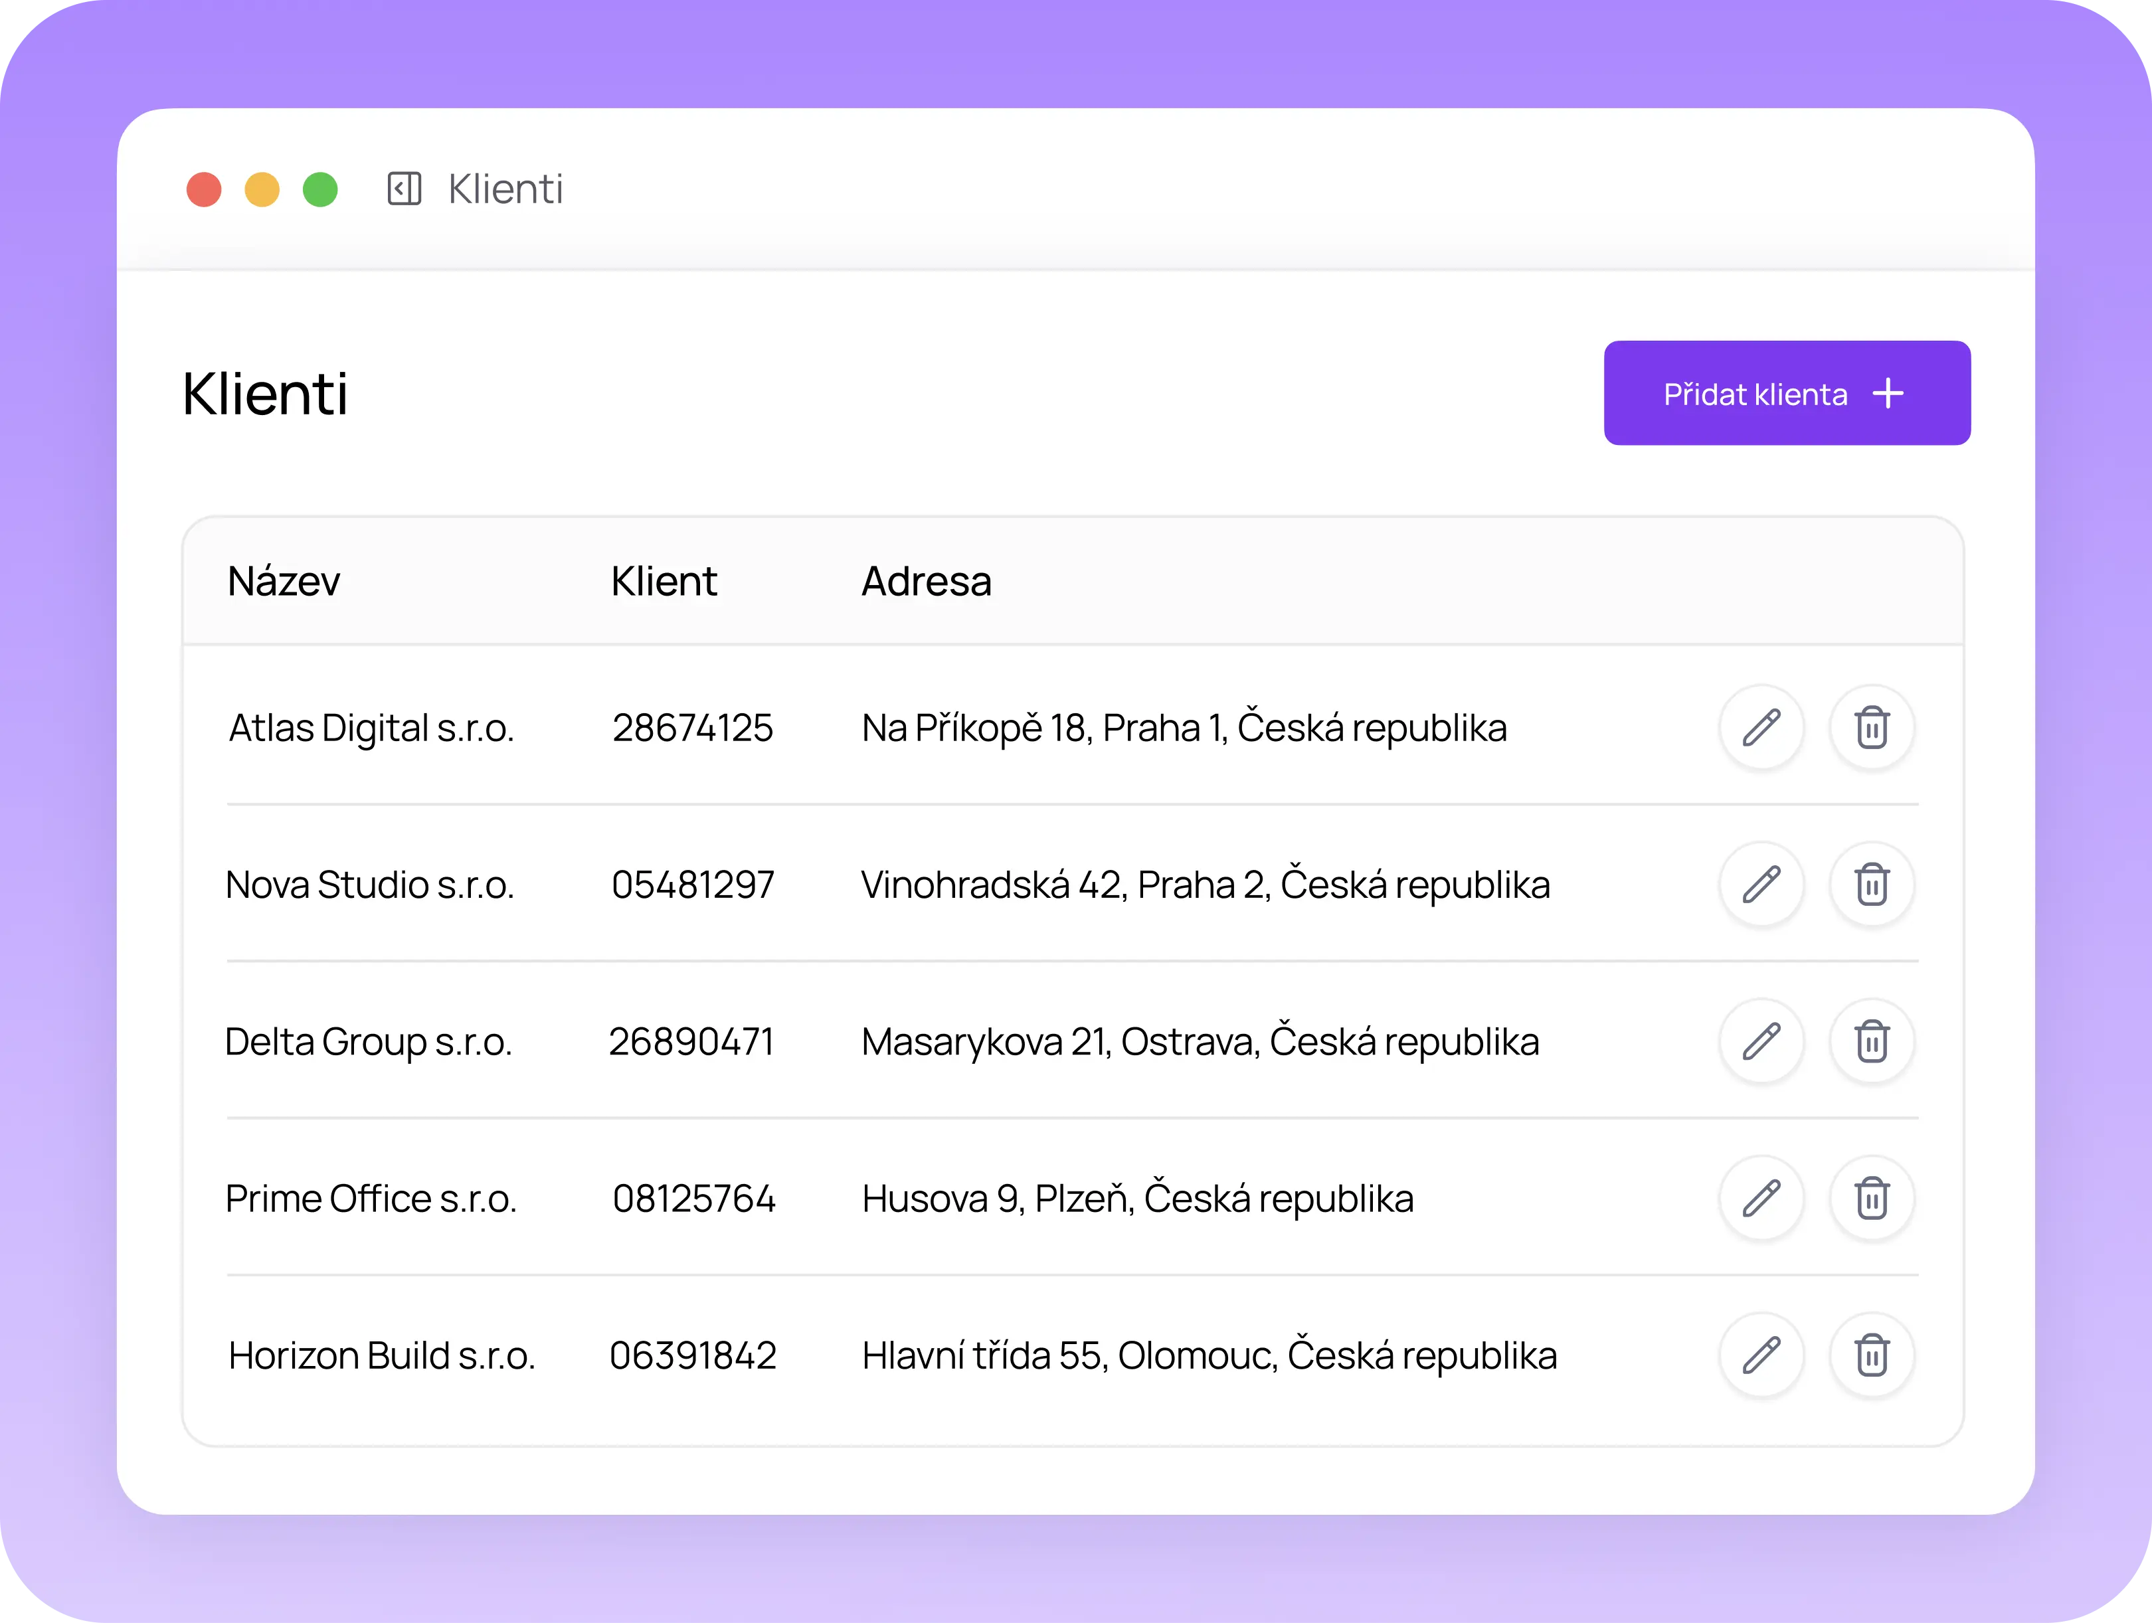Delete the Nova Studio s.r.o. row
The width and height of the screenshot is (2152, 1623).
coord(1871,885)
